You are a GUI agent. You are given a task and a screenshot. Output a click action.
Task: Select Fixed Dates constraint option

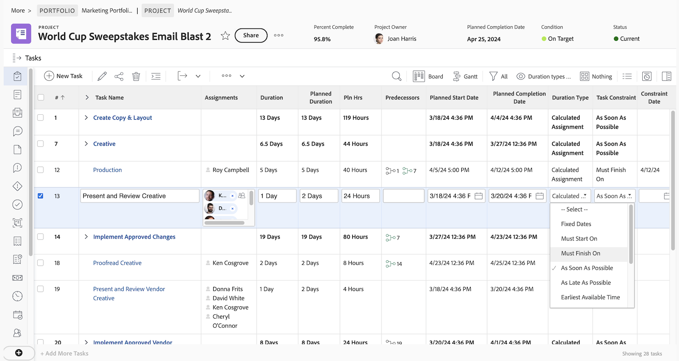576,224
